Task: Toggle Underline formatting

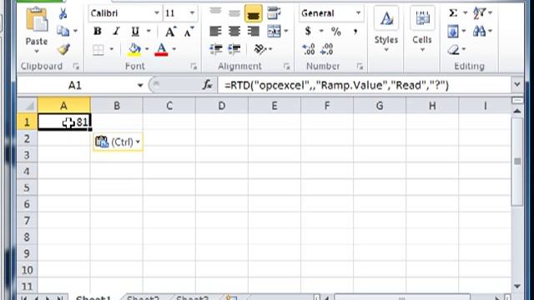Action: coord(135,32)
